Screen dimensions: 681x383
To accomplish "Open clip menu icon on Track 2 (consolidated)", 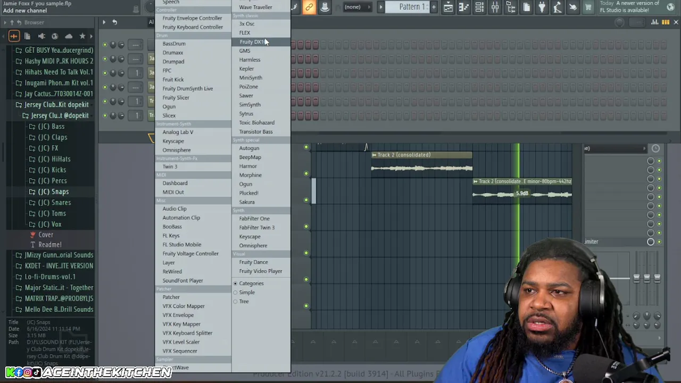I will tap(374, 155).
